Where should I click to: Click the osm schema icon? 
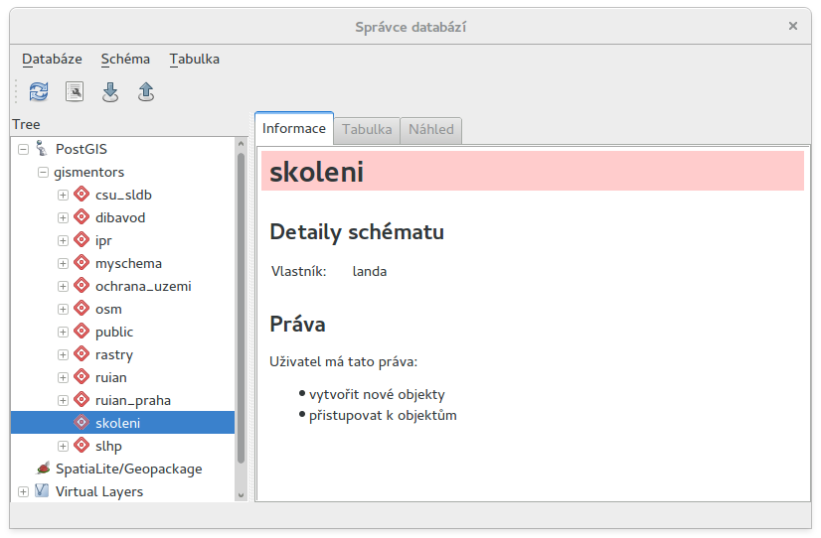[x=82, y=309]
